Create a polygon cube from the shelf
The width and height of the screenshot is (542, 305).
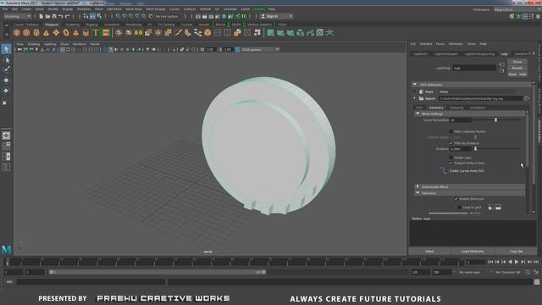pos(26,33)
